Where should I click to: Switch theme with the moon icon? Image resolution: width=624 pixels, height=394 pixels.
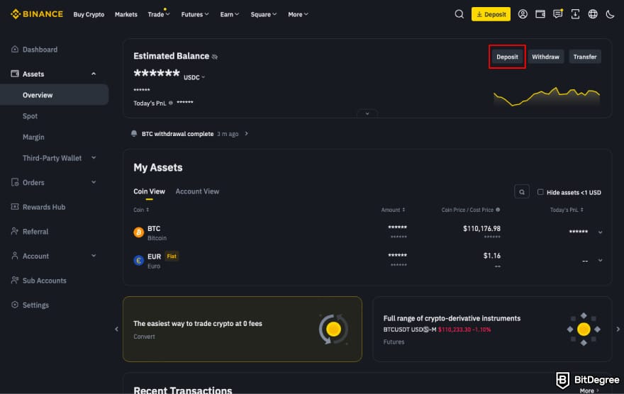tap(610, 15)
